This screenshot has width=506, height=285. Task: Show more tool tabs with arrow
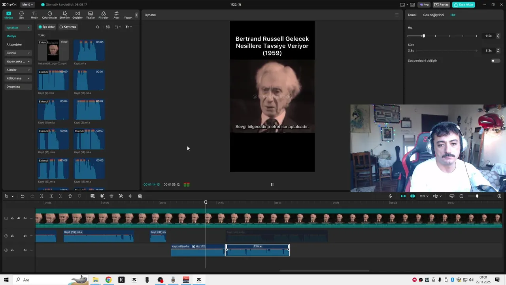coord(136,15)
